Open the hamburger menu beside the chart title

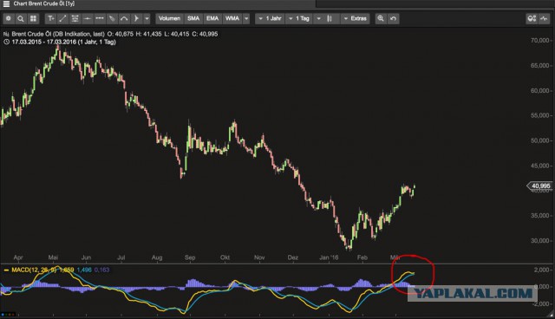click(x=6, y=3)
